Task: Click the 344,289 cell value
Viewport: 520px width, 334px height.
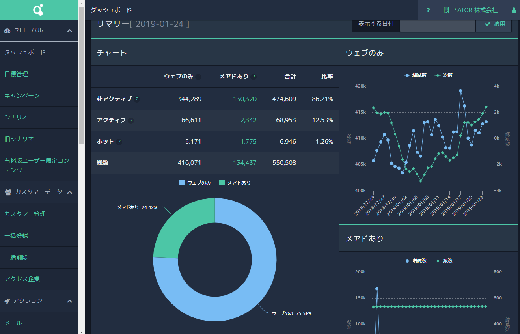Action: tap(190, 99)
